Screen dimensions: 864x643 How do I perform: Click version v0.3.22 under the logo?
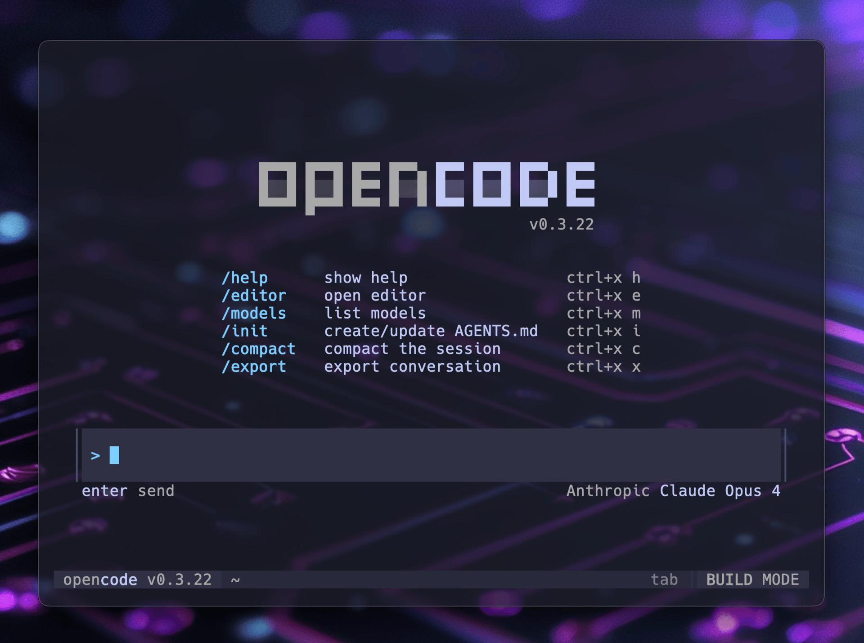point(562,224)
